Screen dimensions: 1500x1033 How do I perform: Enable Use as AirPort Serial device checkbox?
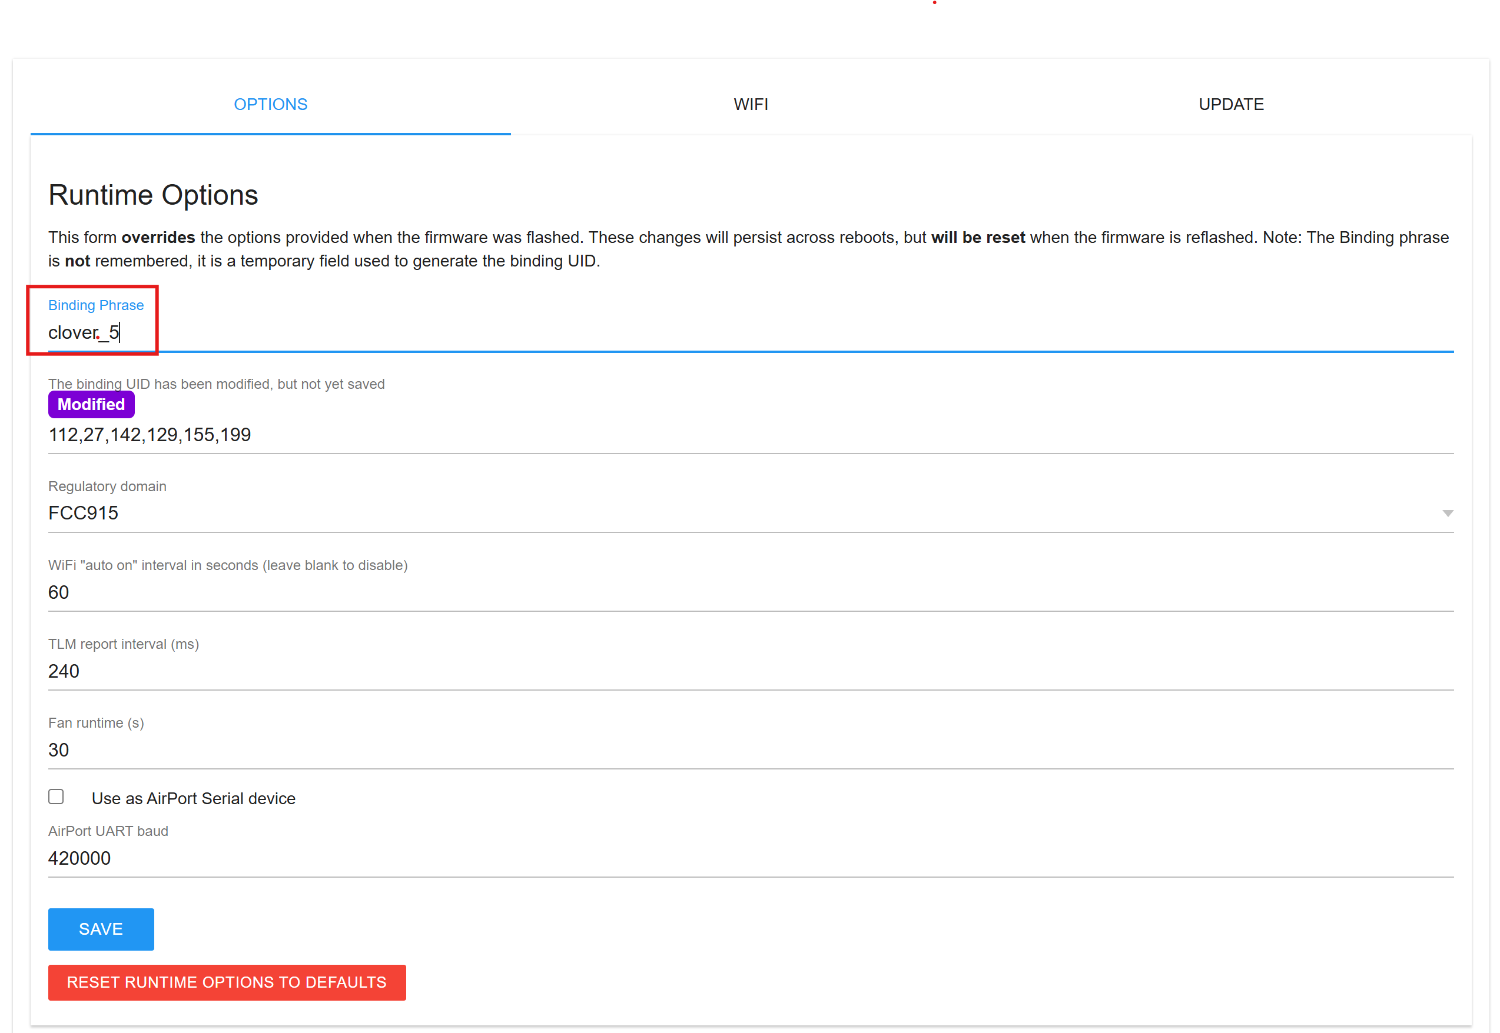(57, 797)
